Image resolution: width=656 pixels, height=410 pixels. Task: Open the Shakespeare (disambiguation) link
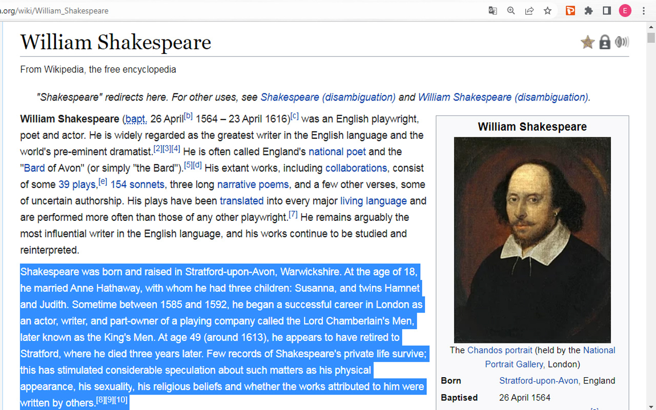coord(329,97)
